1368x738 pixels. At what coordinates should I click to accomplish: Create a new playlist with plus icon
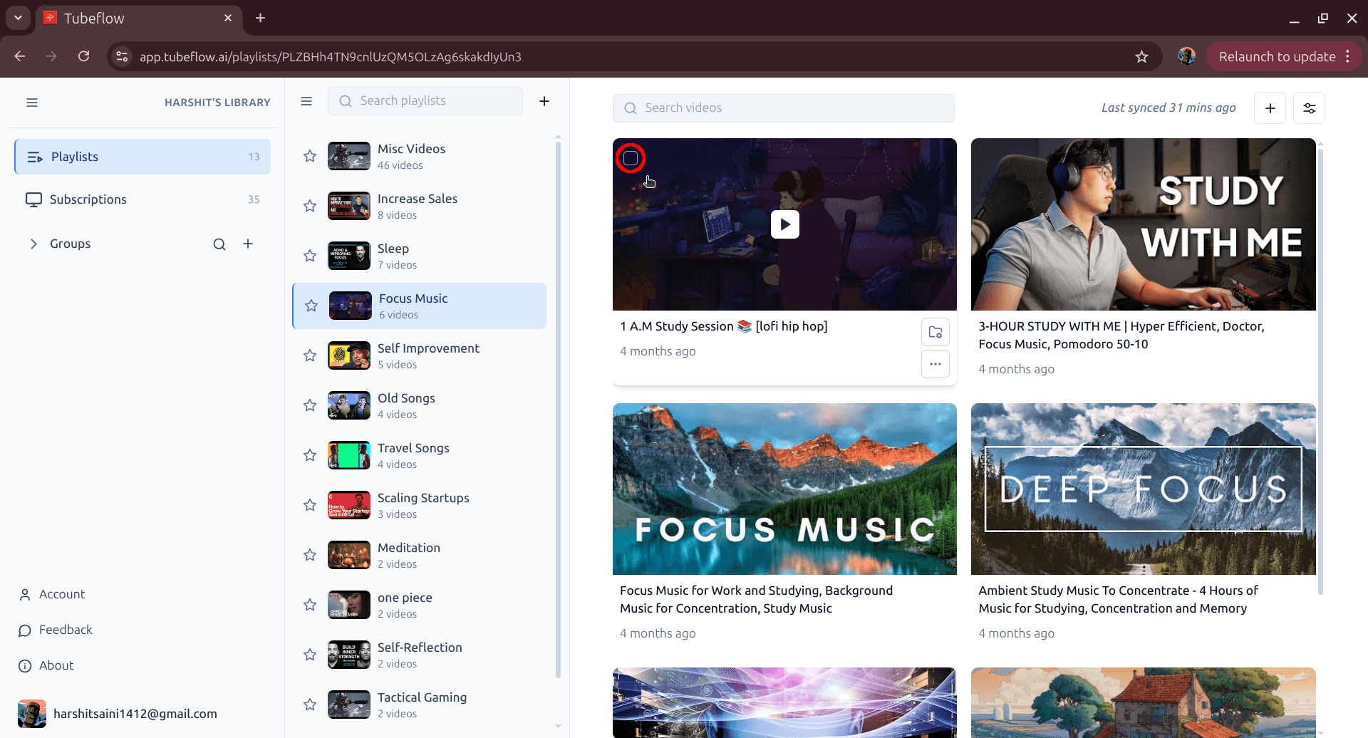point(544,100)
